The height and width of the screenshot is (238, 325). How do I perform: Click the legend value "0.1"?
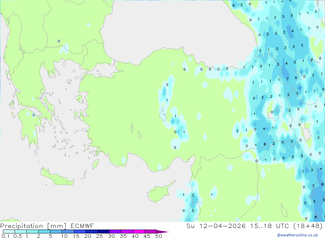[6, 236]
